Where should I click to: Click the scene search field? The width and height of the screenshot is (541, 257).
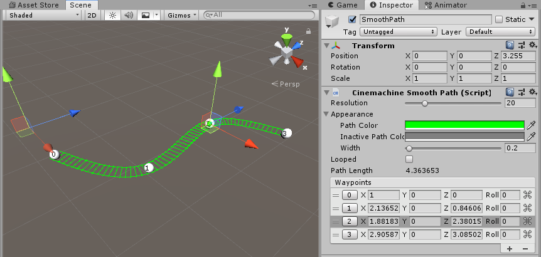click(259, 15)
